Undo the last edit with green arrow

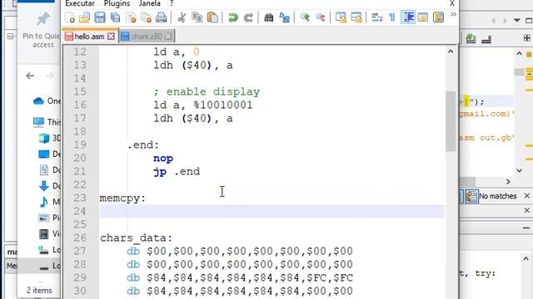pos(233,17)
